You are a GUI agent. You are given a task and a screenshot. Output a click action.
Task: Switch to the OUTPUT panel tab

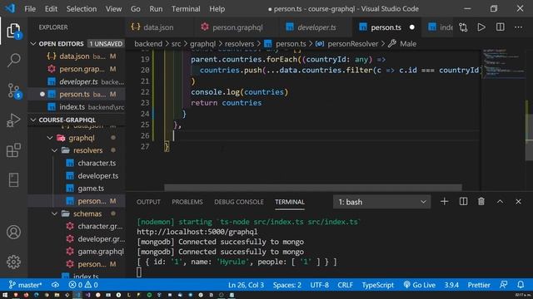click(148, 202)
